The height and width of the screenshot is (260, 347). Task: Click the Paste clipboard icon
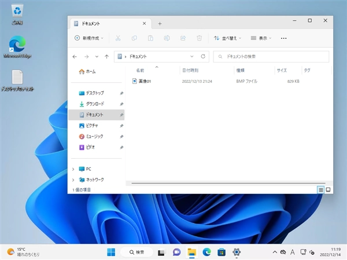[150, 38]
